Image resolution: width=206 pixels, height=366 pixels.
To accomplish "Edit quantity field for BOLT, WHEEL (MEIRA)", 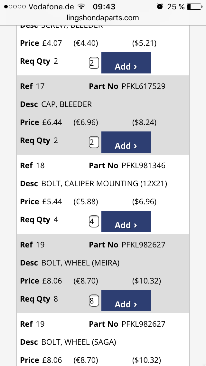I will coord(94,301).
